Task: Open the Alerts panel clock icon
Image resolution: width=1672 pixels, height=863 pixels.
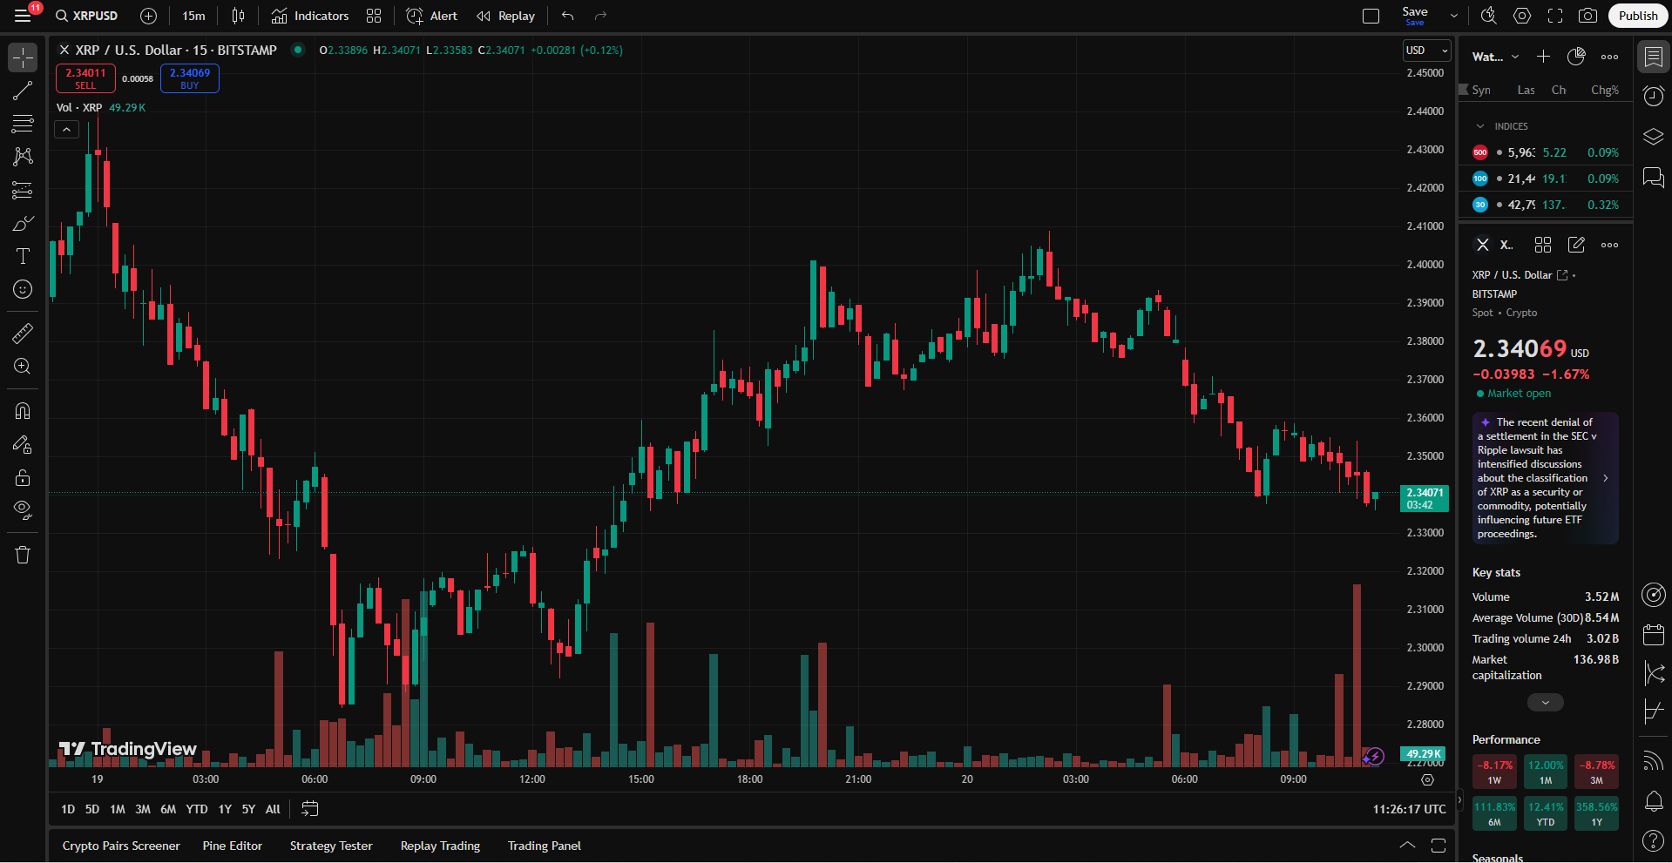Action: (x=1653, y=96)
